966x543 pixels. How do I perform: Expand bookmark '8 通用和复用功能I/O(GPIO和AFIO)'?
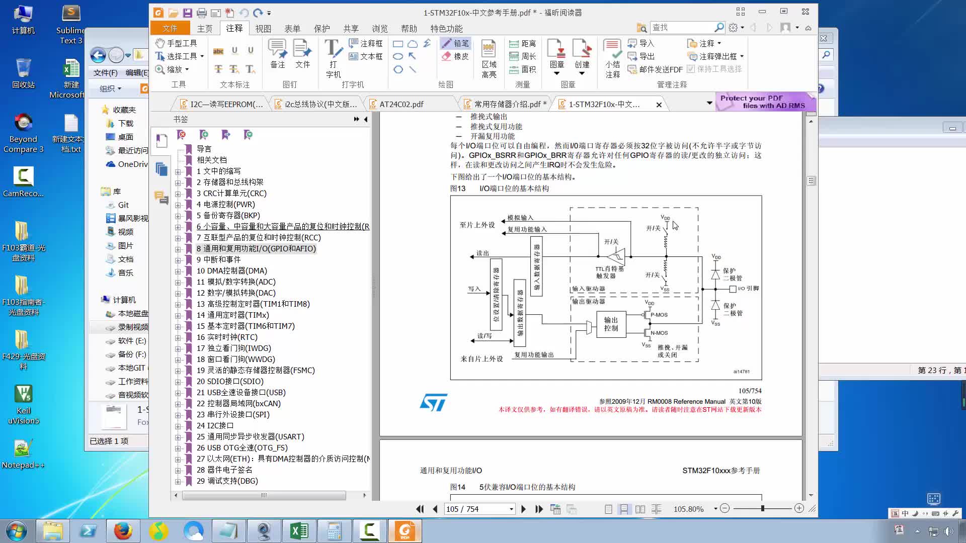point(178,248)
